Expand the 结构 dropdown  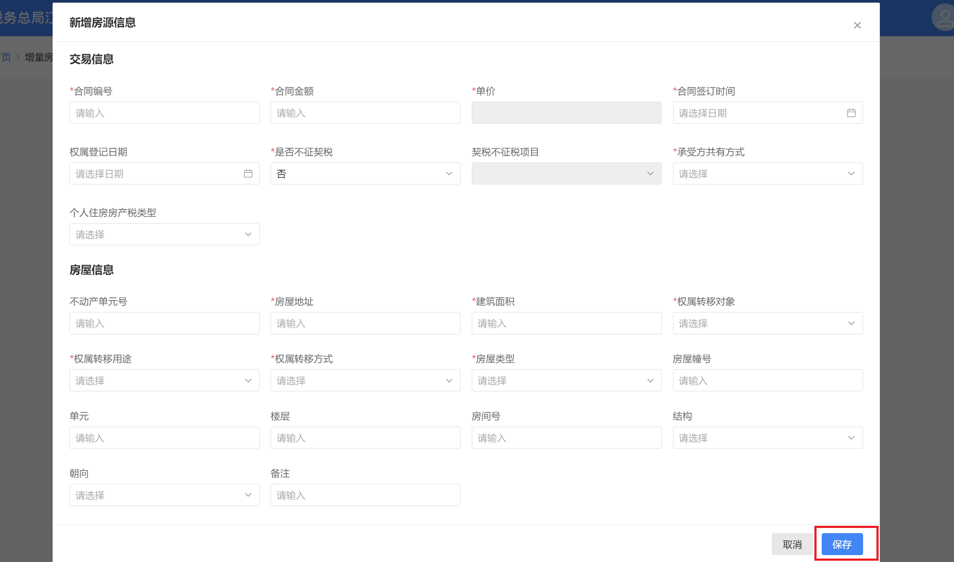[767, 438]
